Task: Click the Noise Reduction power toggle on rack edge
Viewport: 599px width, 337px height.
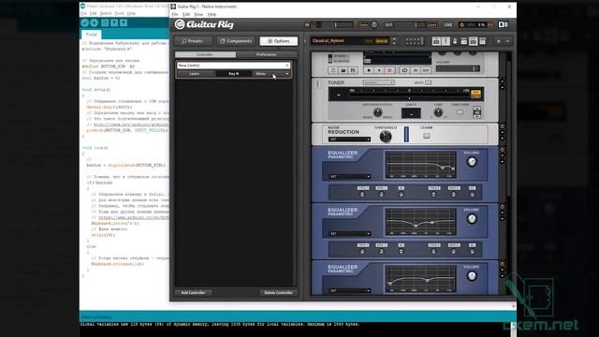Action: [502, 126]
